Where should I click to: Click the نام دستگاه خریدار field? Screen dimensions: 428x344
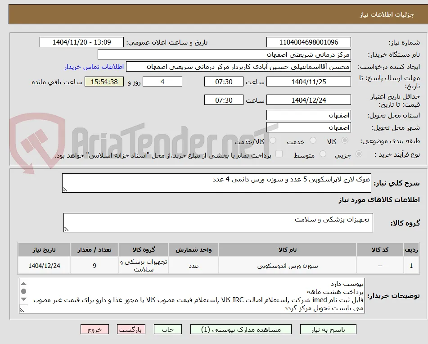pos(224,54)
